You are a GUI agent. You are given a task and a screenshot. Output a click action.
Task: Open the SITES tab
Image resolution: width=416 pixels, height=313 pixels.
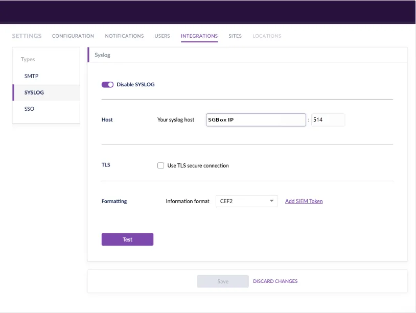(235, 36)
